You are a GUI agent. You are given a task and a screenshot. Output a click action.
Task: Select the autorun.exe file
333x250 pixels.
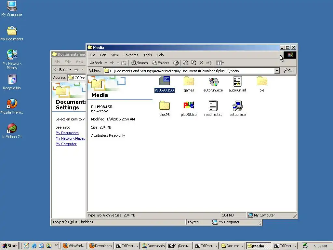click(213, 84)
